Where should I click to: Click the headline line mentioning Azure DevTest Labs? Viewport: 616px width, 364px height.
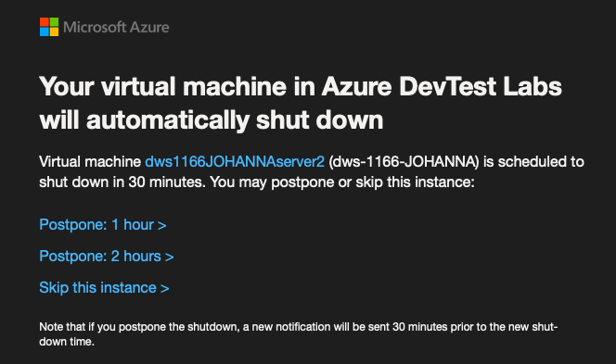click(x=301, y=87)
